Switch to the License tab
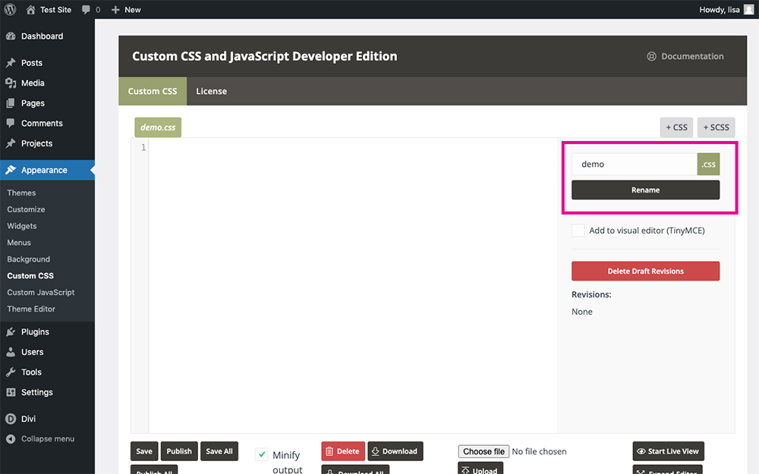This screenshot has height=474, width=759. click(x=212, y=92)
